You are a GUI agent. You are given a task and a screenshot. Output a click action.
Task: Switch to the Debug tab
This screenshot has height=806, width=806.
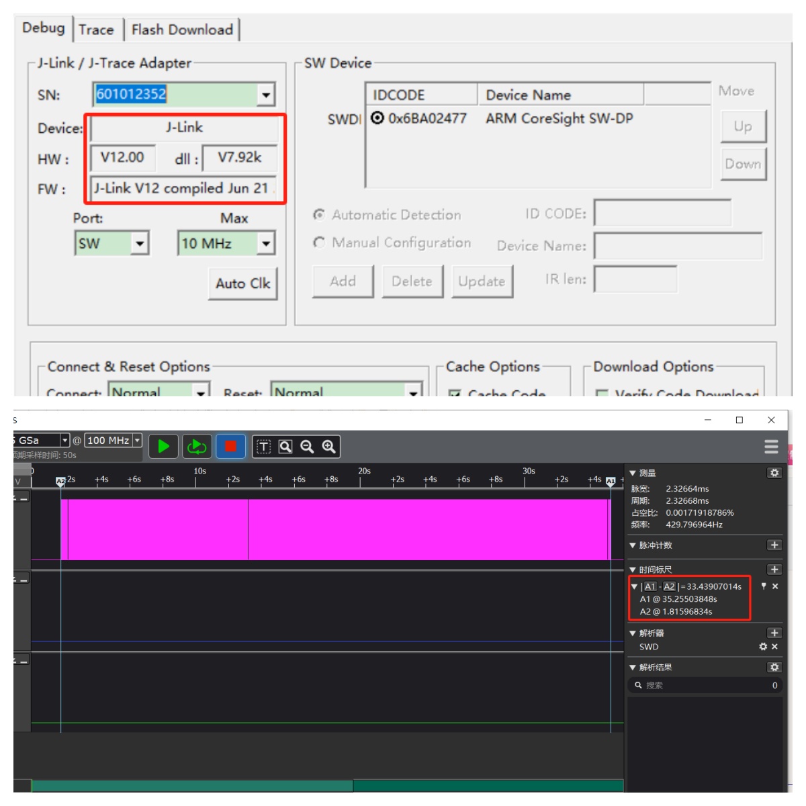pos(44,28)
